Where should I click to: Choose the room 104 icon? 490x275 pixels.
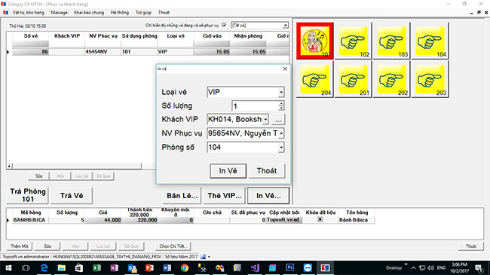point(430,41)
